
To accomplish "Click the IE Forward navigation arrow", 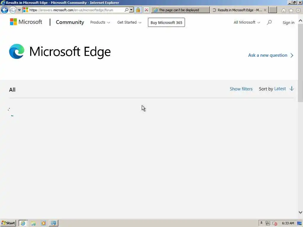I will [x=13, y=10].
